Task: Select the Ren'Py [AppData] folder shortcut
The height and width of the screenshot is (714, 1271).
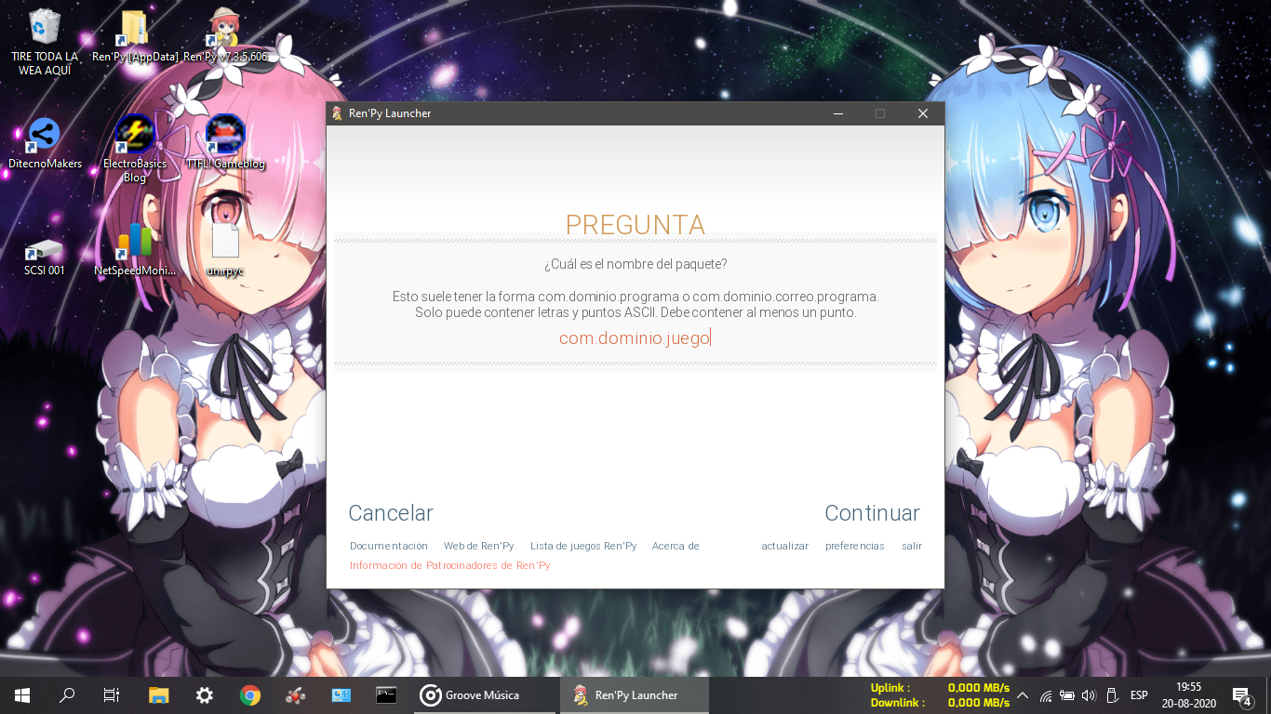Action: tap(135, 36)
